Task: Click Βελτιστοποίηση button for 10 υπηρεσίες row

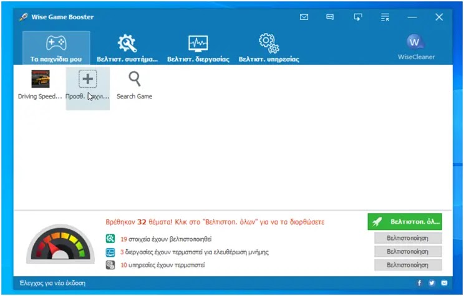Action: [408, 265]
